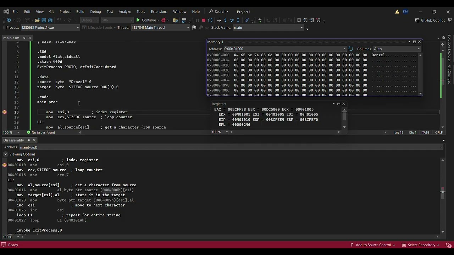This screenshot has width=454, height=255.
Task: Open the Stack Frame dropdown
Action: click(302, 28)
